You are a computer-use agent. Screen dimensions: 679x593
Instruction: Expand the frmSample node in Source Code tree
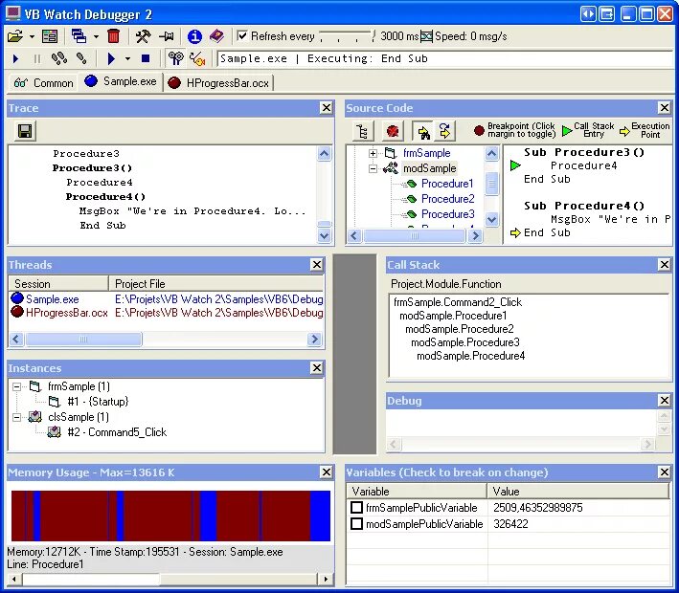[373, 153]
